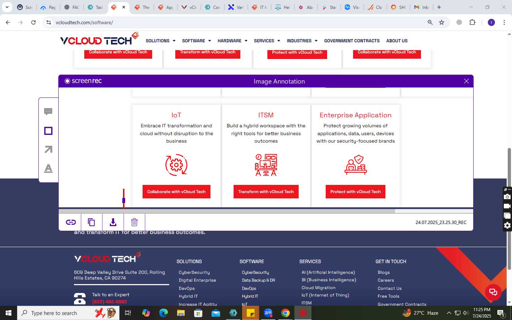Image resolution: width=512 pixels, height=320 pixels.
Task: Download the annotated screenshot
Action: [113, 222]
